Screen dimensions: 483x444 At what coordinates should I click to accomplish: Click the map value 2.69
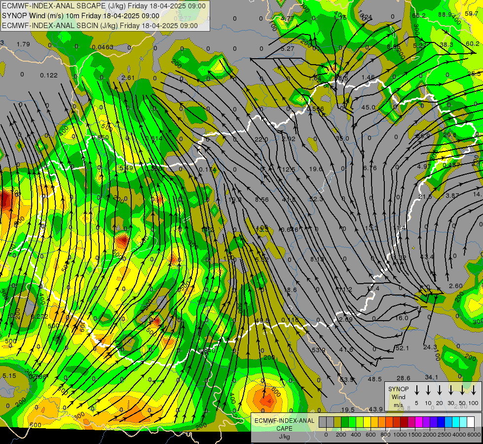(346, 319)
